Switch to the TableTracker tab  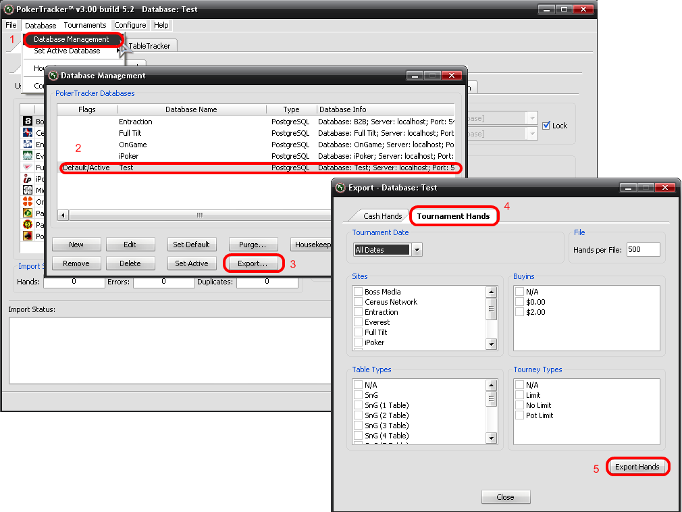coord(149,46)
